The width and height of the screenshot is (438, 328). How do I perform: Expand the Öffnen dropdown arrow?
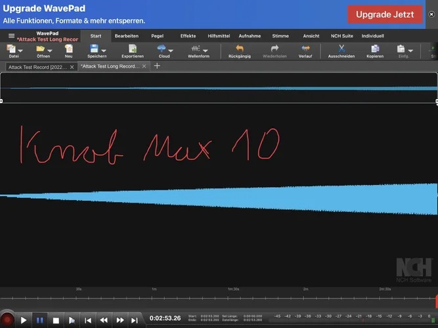50,50
